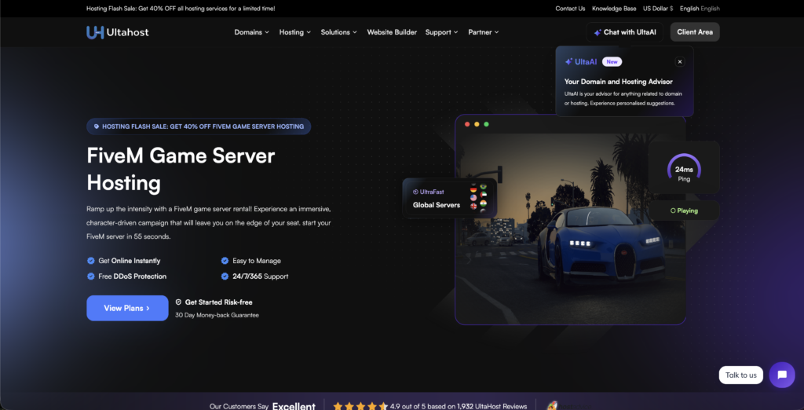Go to Website Builder page
Viewport: 804px width, 410px height.
[392, 32]
